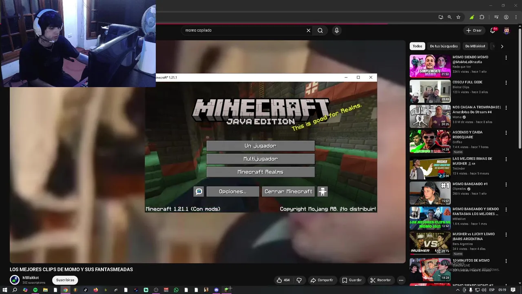Open 'LAS MEJORES RIMAS DE MUSHER' title

(472, 161)
